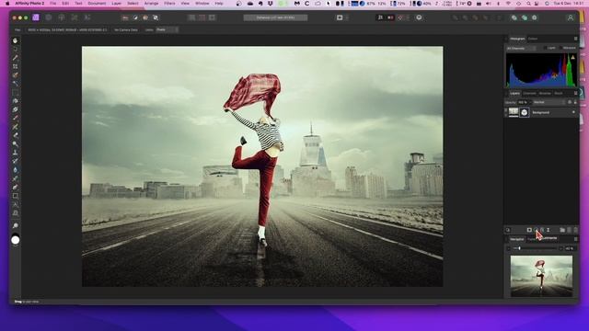
Task: Open the All Channels dropdown
Action: (521, 48)
